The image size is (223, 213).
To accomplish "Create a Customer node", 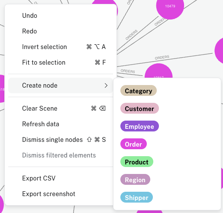I will tap(139, 108).
